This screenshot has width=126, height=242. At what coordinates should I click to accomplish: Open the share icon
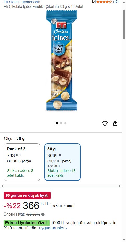tap(115, 123)
